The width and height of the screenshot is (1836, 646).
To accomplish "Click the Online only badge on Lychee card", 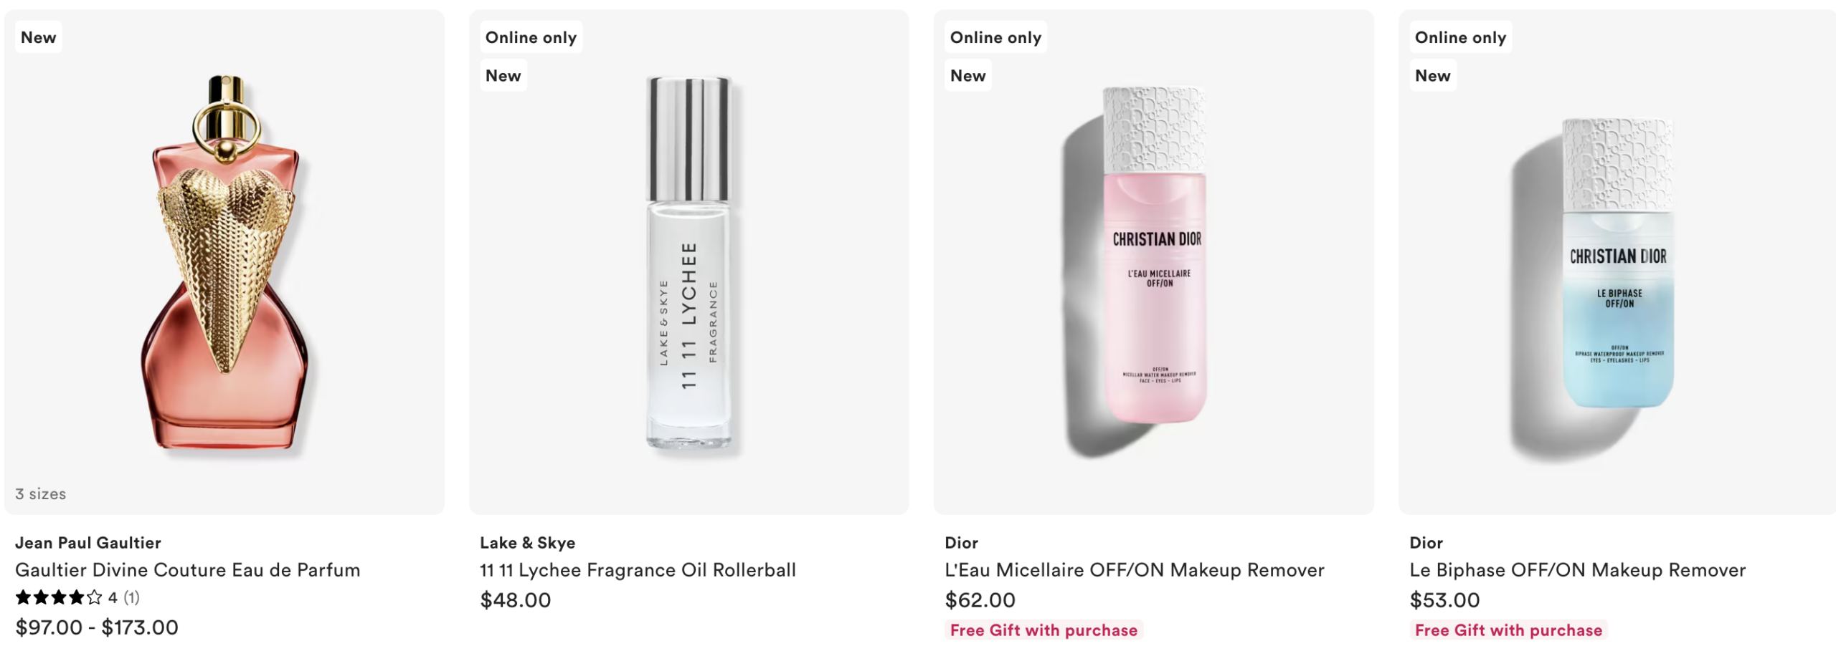I will click(531, 37).
